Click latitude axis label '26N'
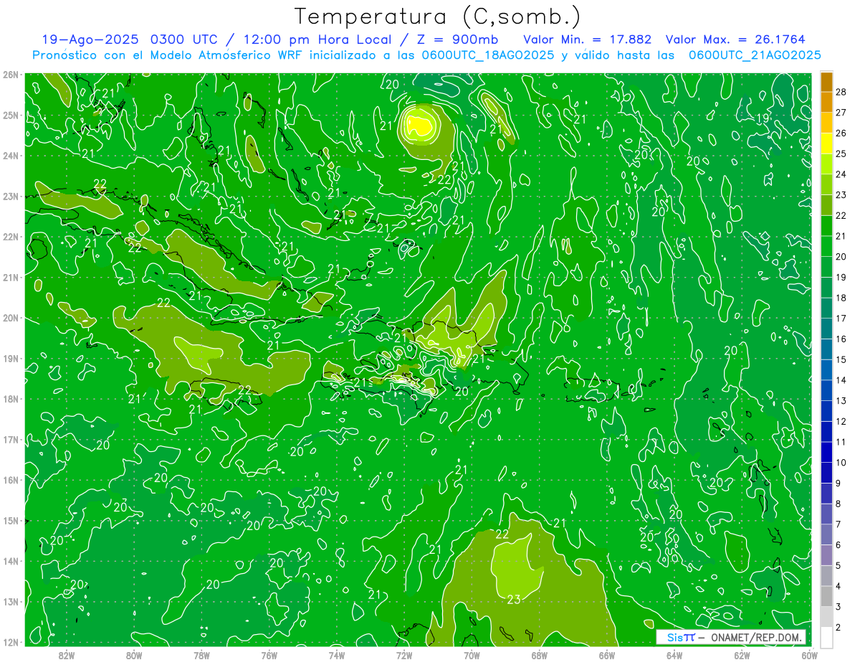Screen dimensions: 860x665 pyautogui.click(x=11, y=75)
